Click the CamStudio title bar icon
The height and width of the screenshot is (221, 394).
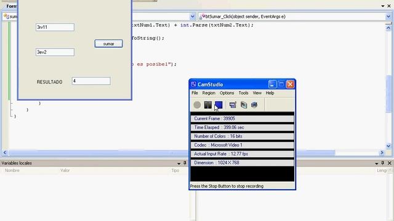pos(193,84)
